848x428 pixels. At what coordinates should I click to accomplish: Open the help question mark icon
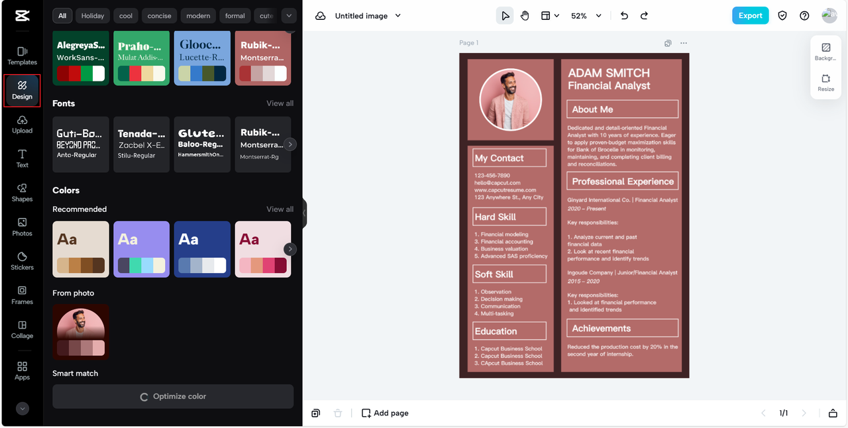pos(804,16)
